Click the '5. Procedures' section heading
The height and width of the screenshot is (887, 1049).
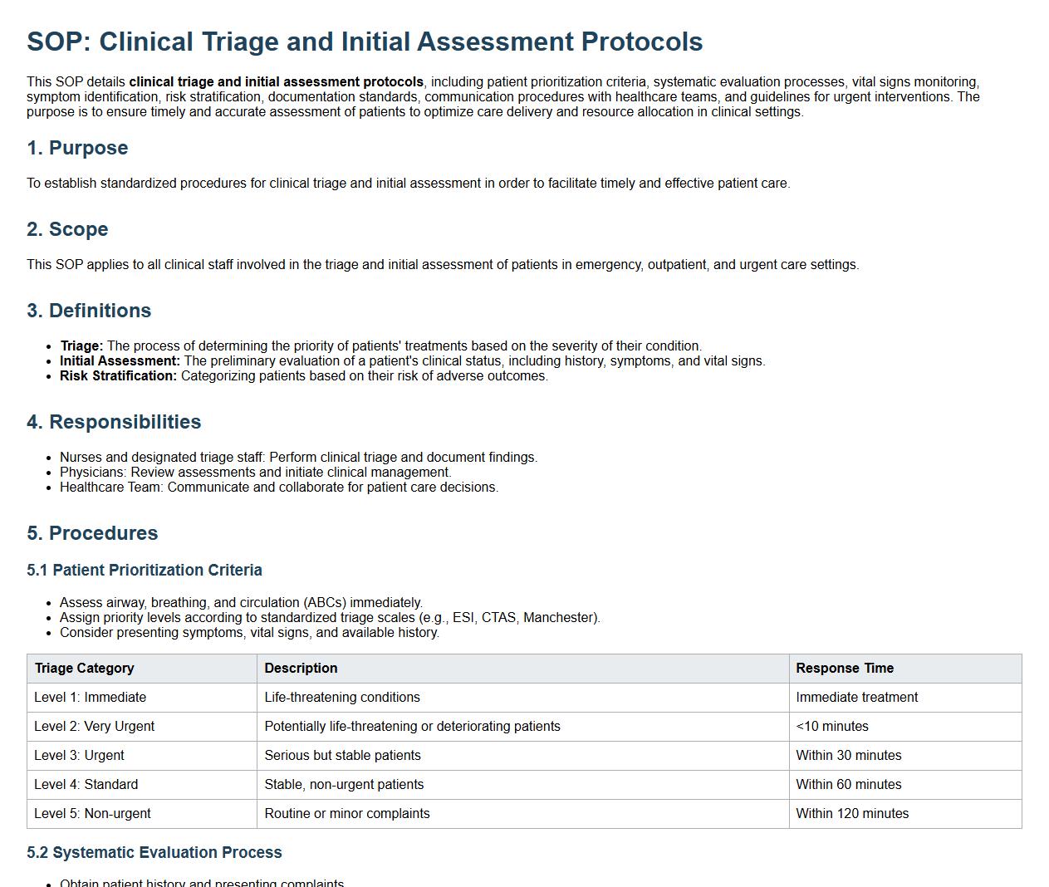click(92, 533)
